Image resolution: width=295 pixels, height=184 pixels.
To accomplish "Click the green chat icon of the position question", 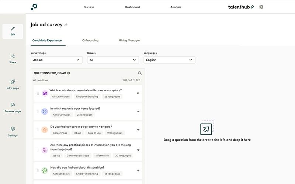I will pos(45,170).
